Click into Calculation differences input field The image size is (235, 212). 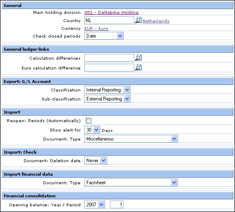point(109,58)
